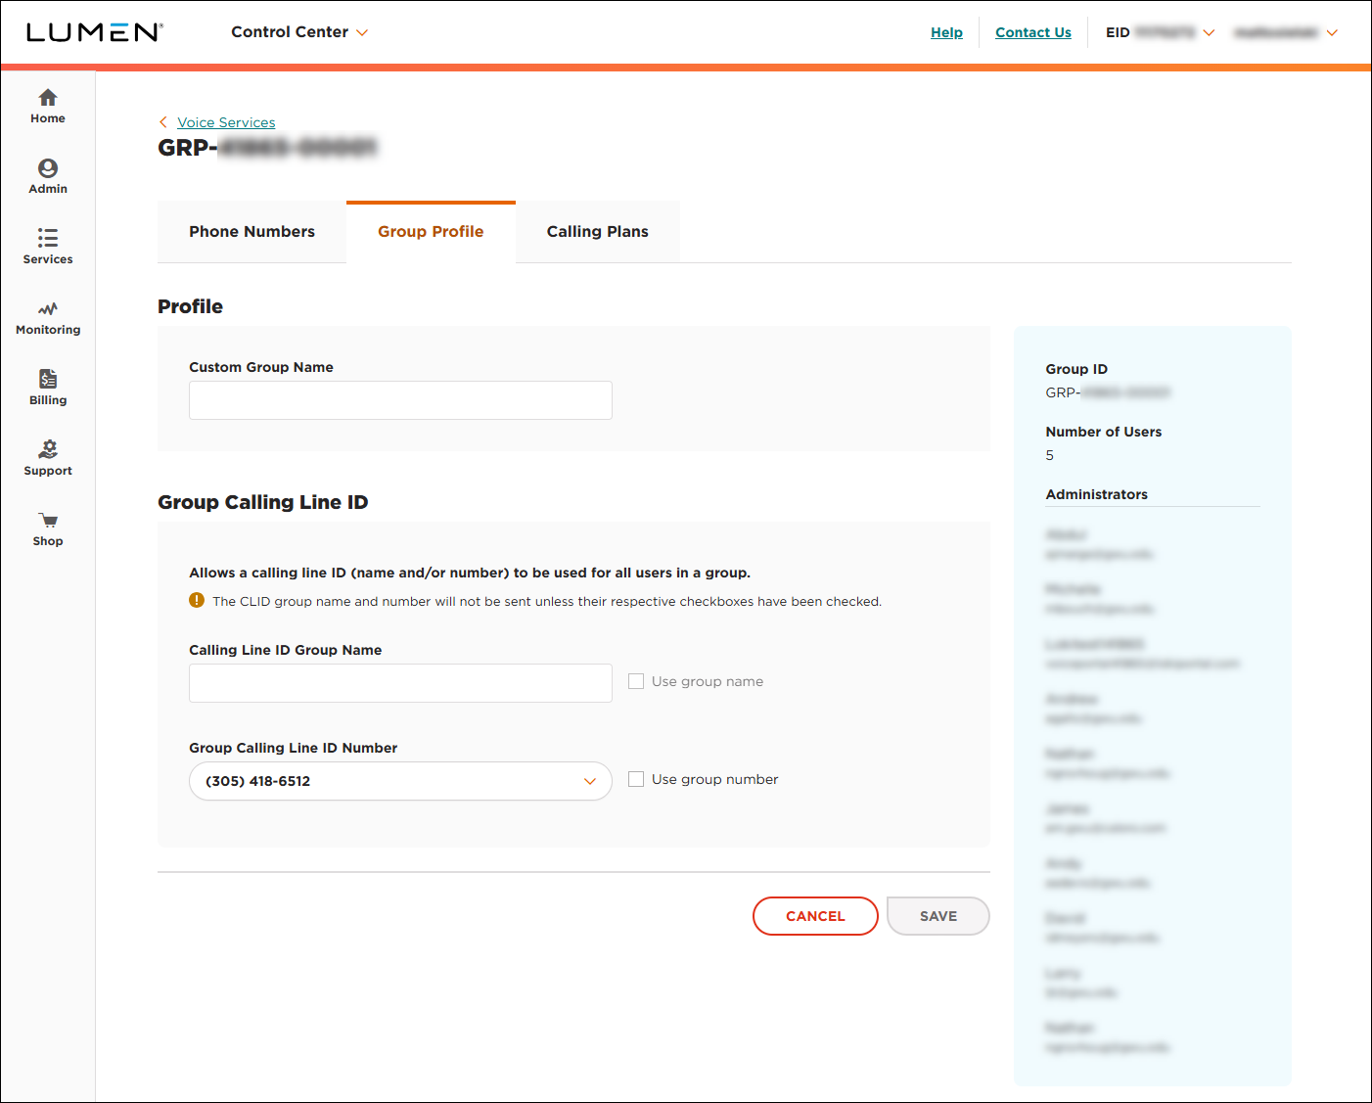Open the Shop cart icon
The image size is (1372, 1103).
pos(47,527)
